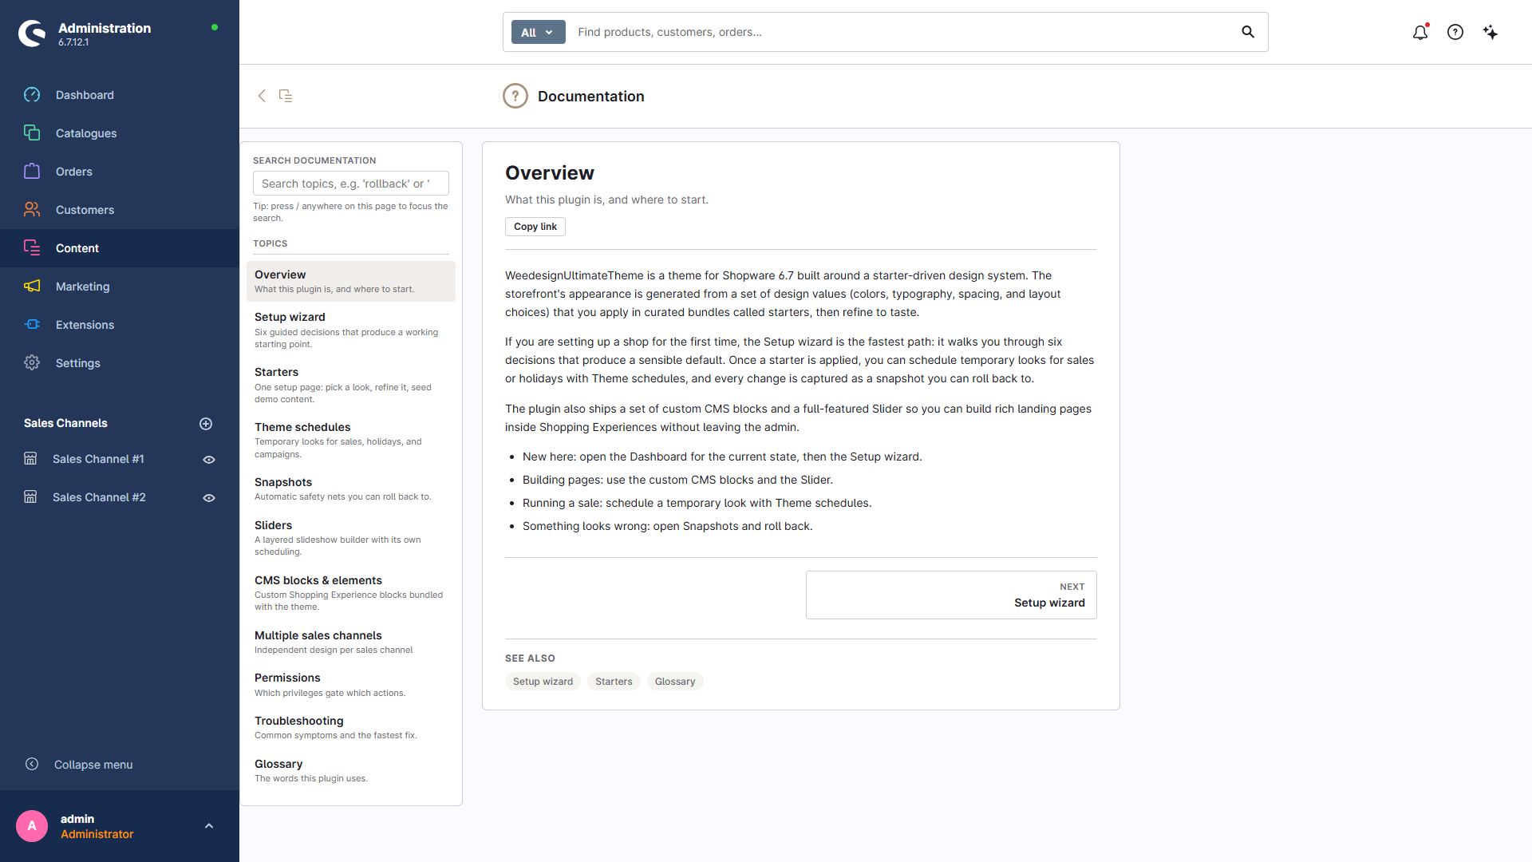Focus the Search documentation field
1532x862 pixels.
click(x=351, y=184)
